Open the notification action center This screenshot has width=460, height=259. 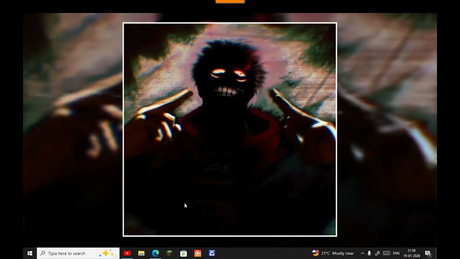[x=428, y=253]
